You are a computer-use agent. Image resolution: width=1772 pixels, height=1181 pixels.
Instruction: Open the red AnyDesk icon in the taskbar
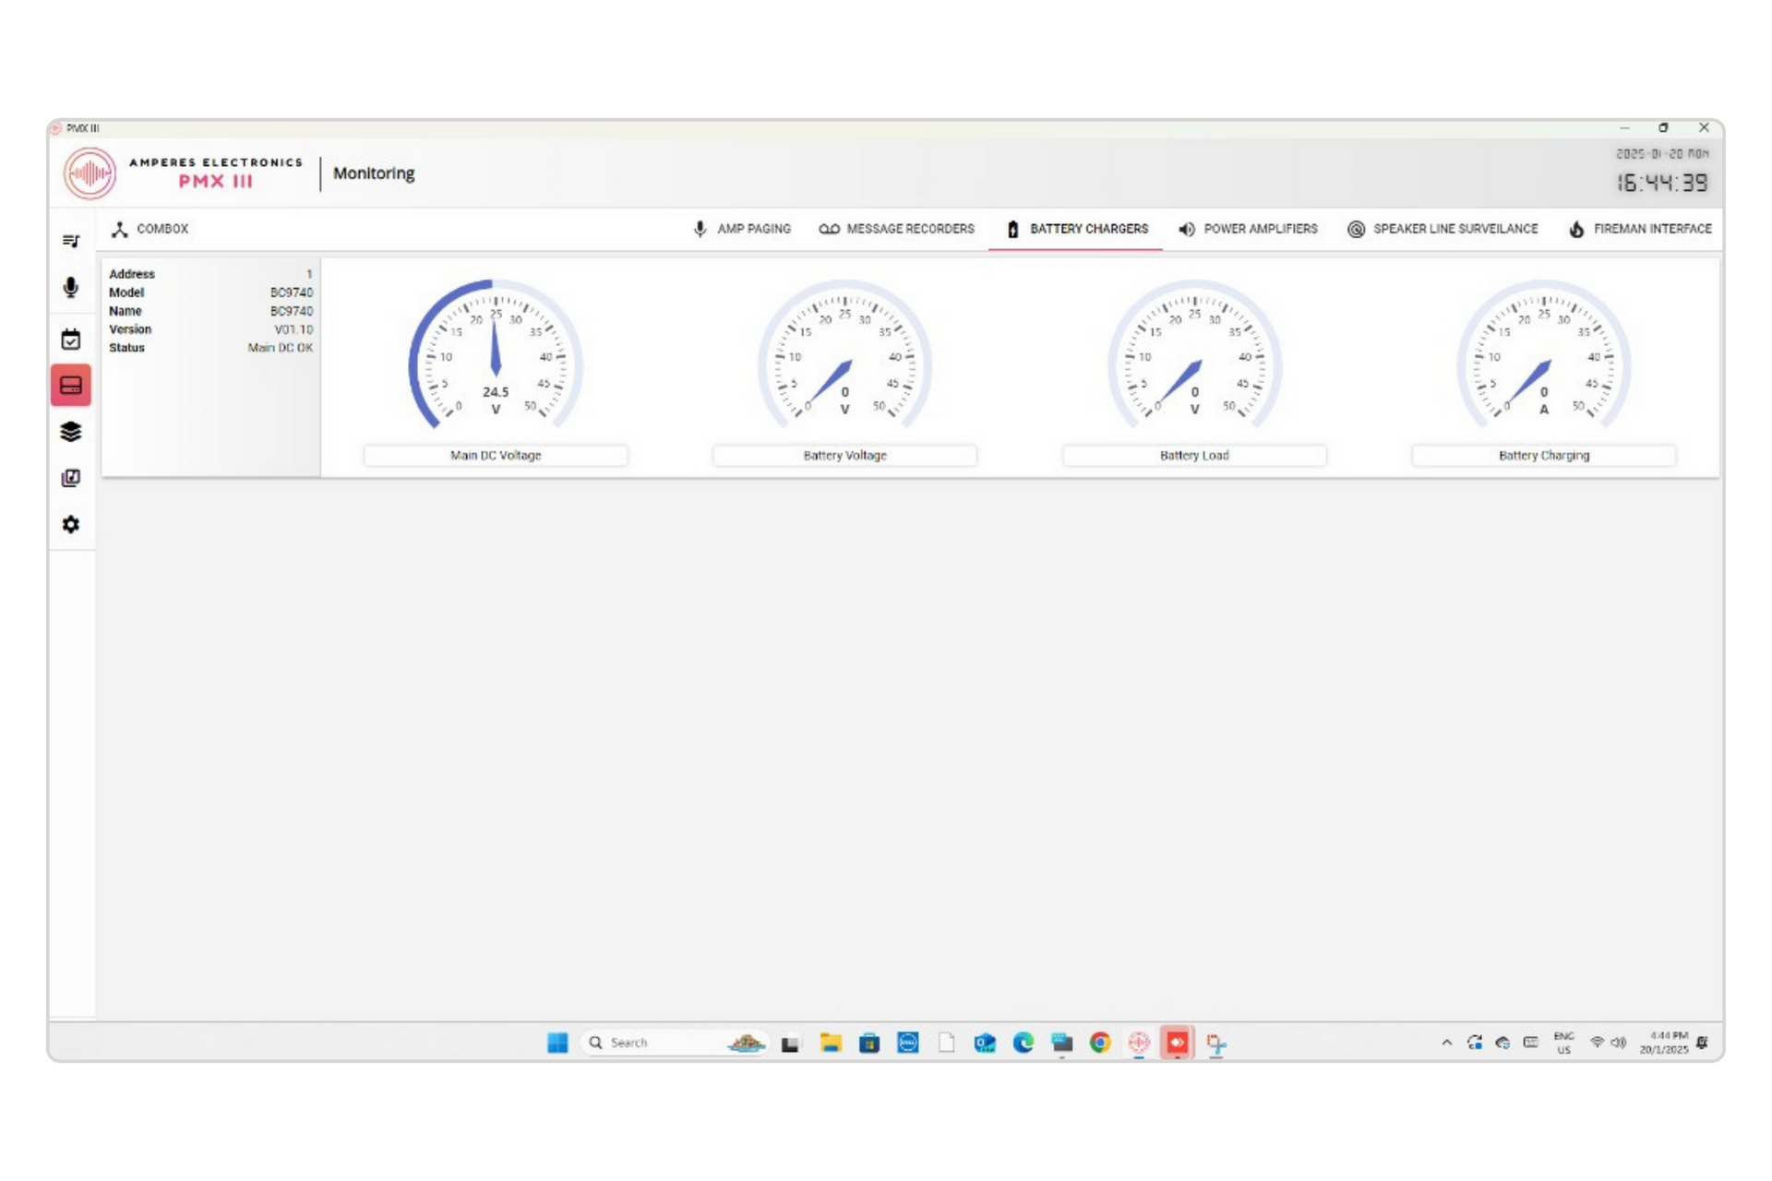(1178, 1043)
